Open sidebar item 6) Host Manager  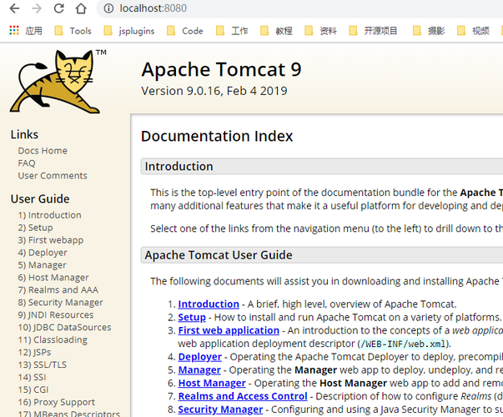point(53,277)
